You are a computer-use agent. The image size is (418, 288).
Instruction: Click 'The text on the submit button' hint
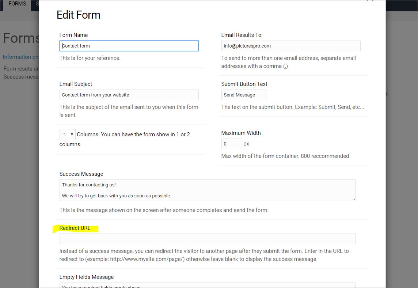(x=292, y=107)
